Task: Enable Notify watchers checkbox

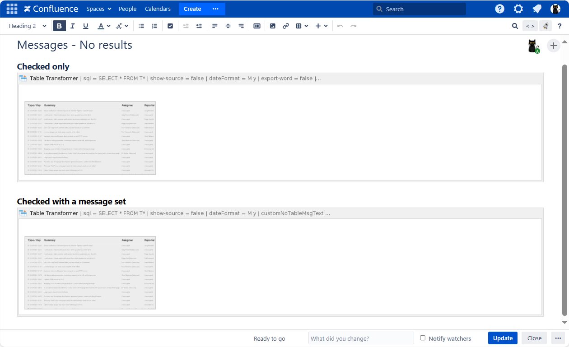Action: (x=423, y=338)
